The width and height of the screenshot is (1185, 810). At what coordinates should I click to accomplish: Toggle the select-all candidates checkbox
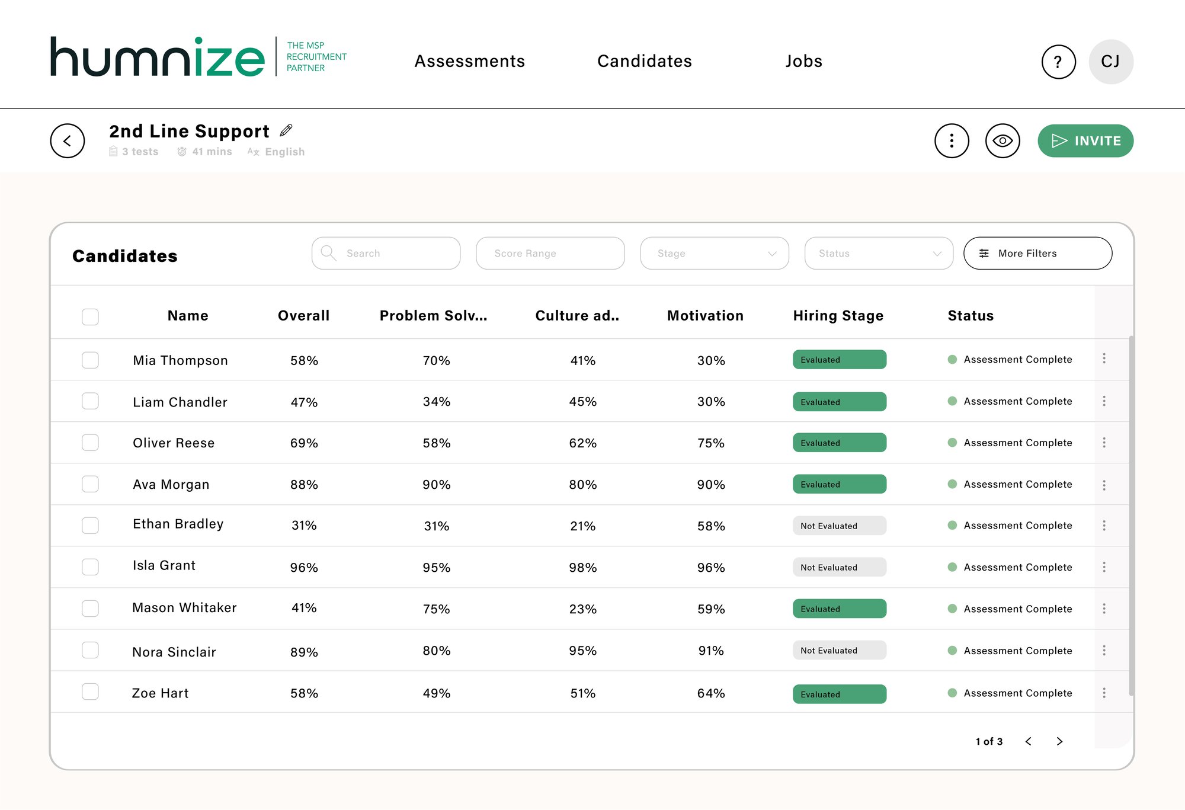point(90,316)
